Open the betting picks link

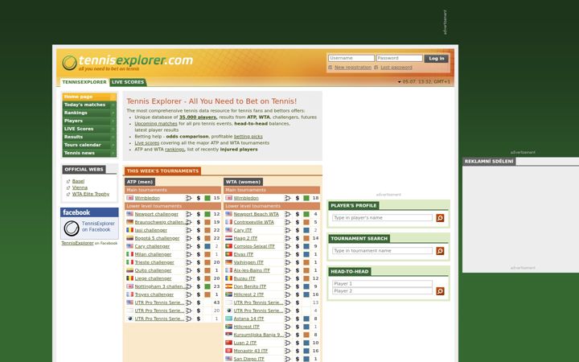pyautogui.click(x=248, y=137)
